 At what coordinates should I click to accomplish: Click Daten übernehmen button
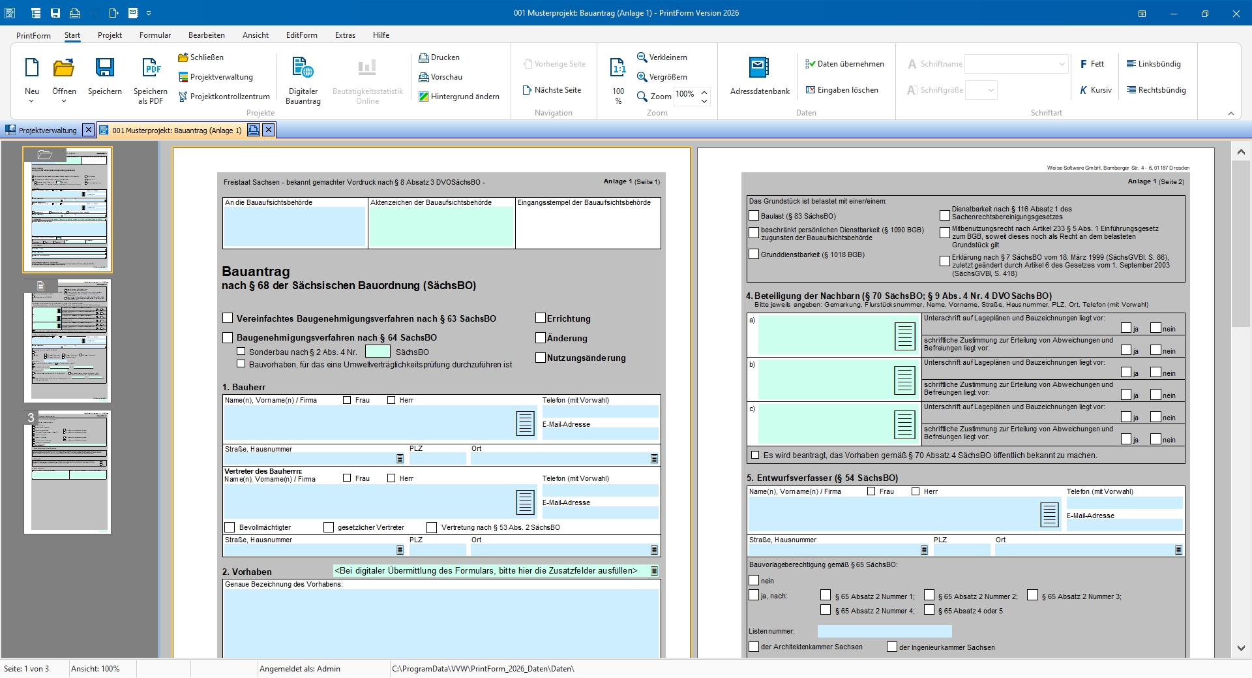844,64
